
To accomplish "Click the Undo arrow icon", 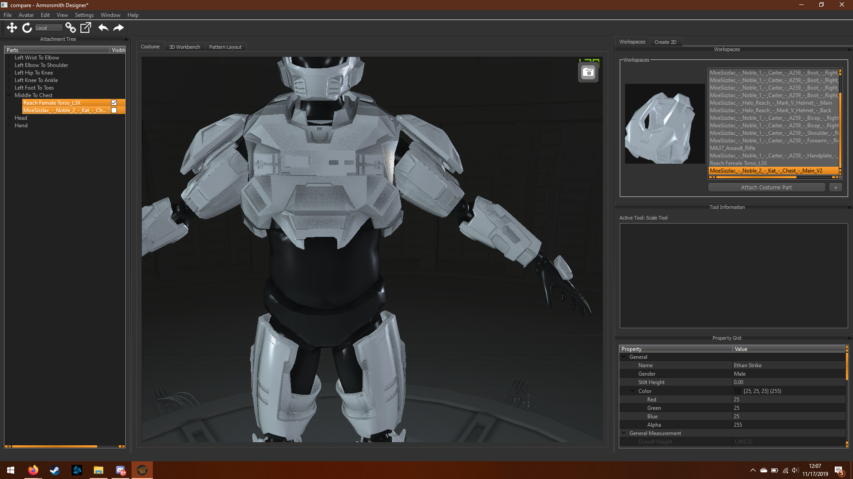I will [x=103, y=27].
